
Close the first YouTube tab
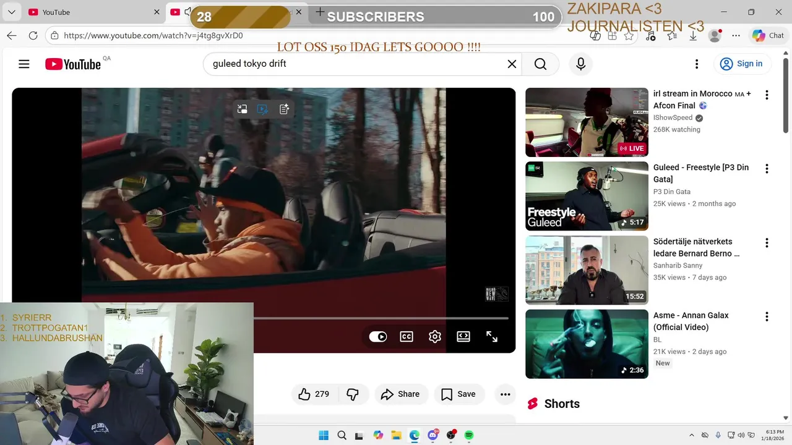tap(157, 12)
